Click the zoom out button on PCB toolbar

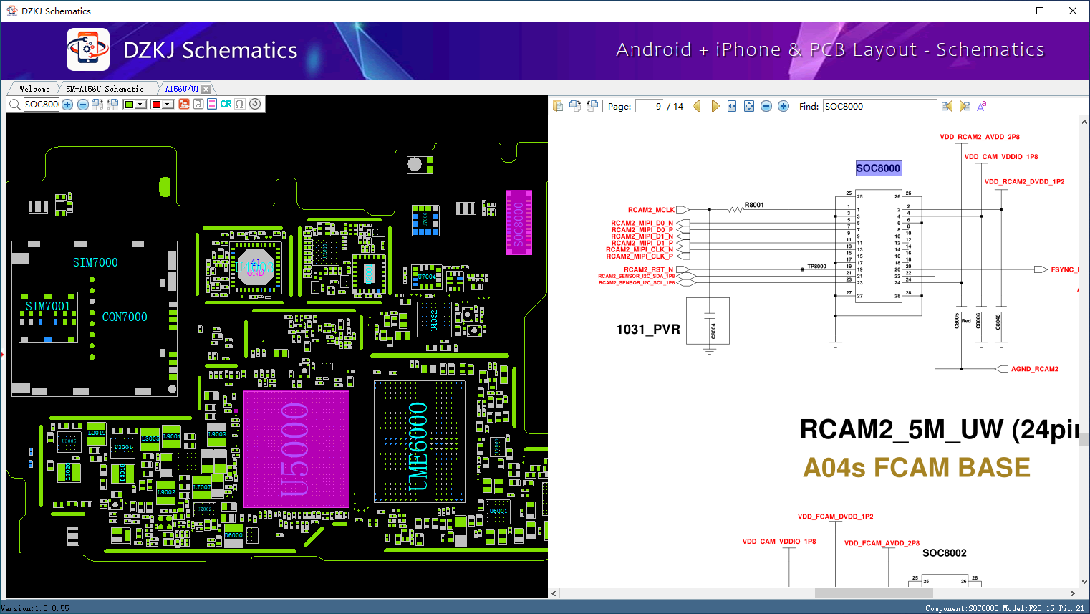tap(83, 105)
